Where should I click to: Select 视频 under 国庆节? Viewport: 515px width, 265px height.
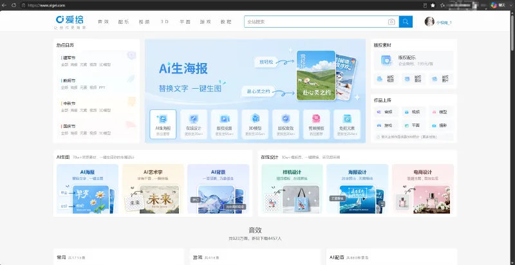(x=93, y=134)
